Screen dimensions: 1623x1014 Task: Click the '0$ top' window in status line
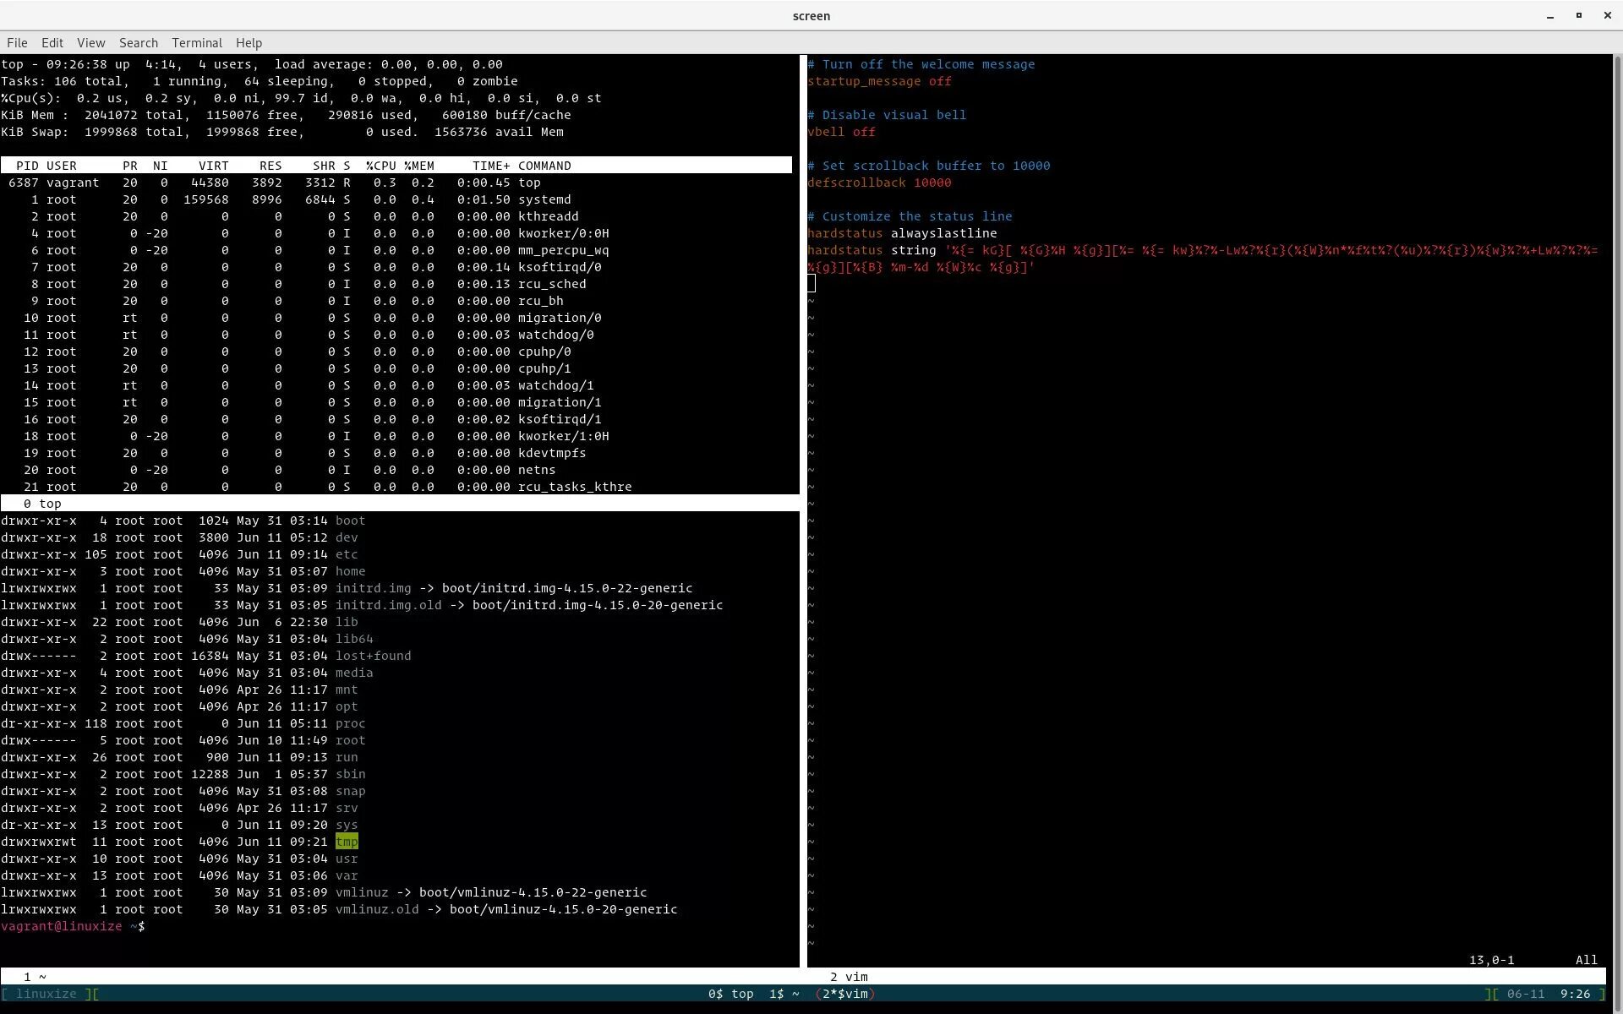730,994
